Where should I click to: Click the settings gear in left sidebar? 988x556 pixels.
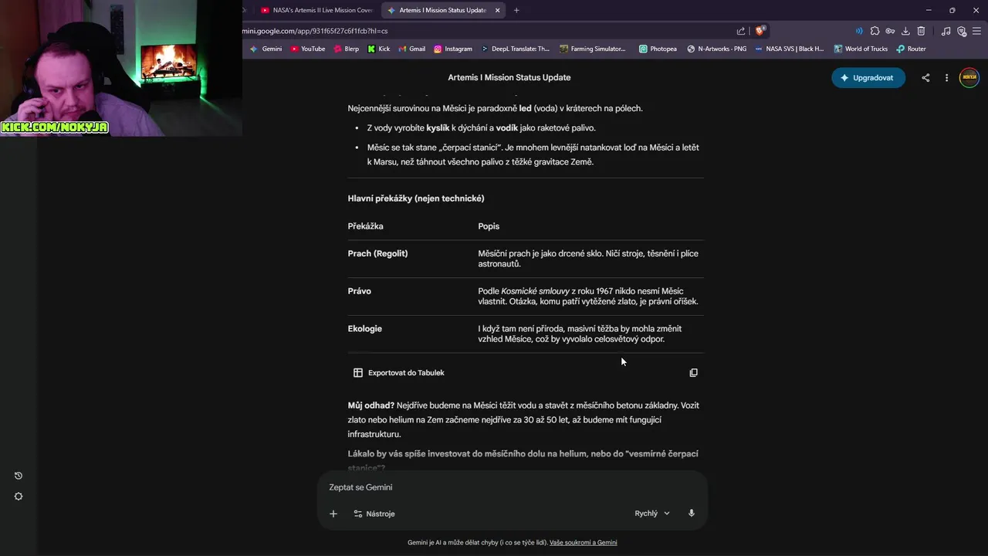(x=19, y=497)
